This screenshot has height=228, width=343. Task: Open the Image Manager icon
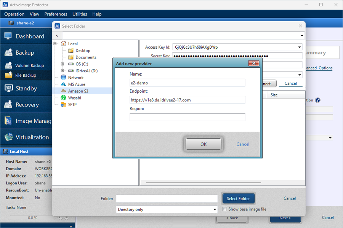coord(8,121)
